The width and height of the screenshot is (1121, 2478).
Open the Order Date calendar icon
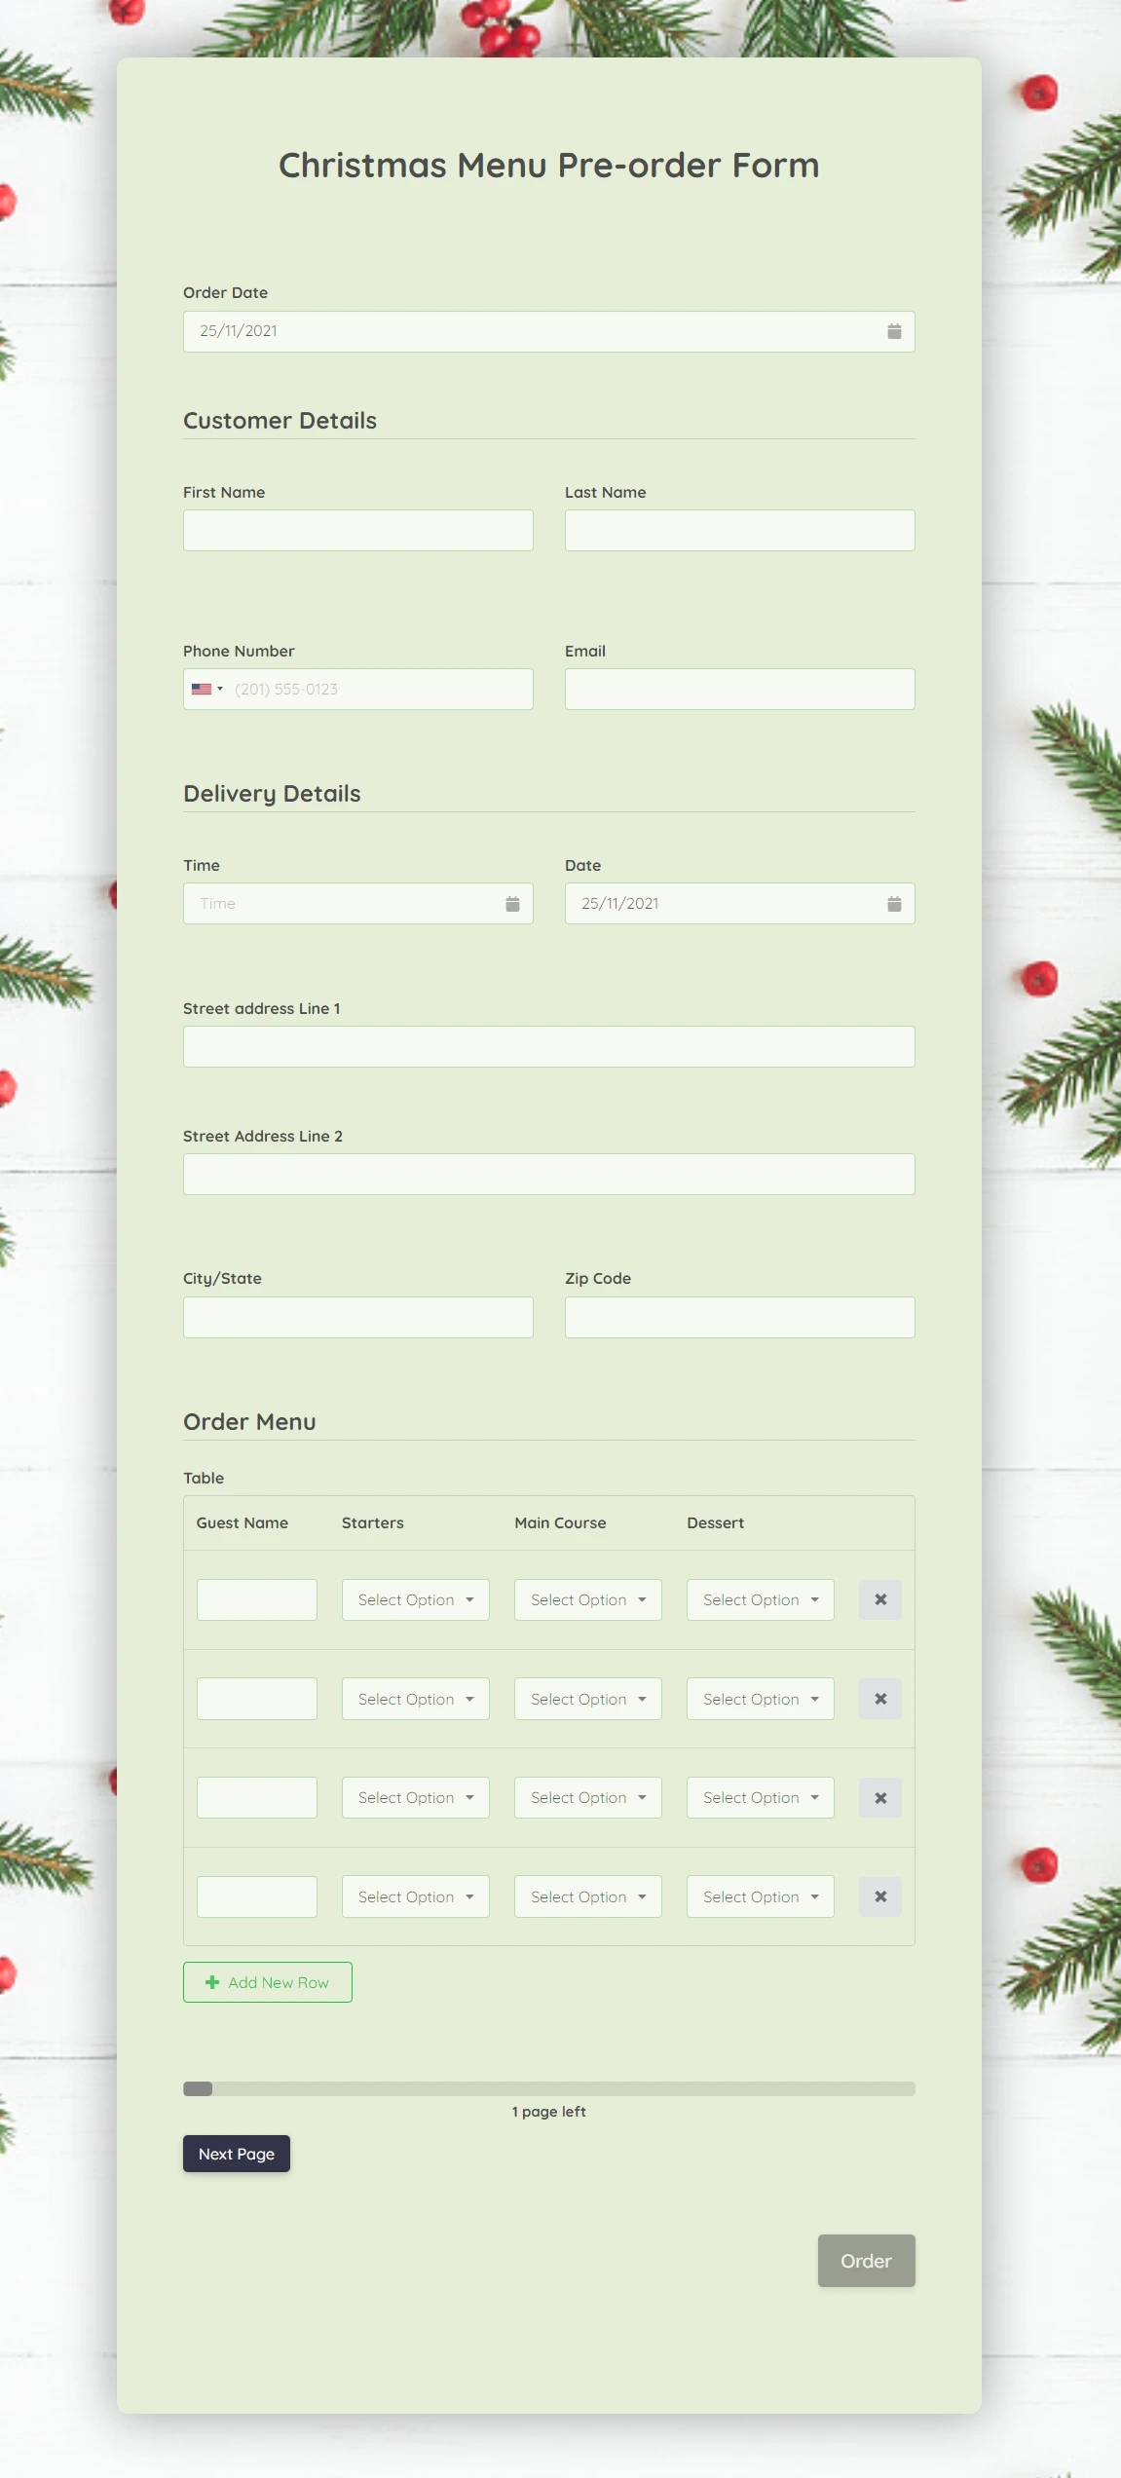click(894, 331)
